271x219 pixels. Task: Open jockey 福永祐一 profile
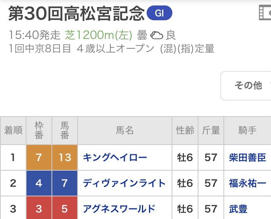click(x=247, y=183)
